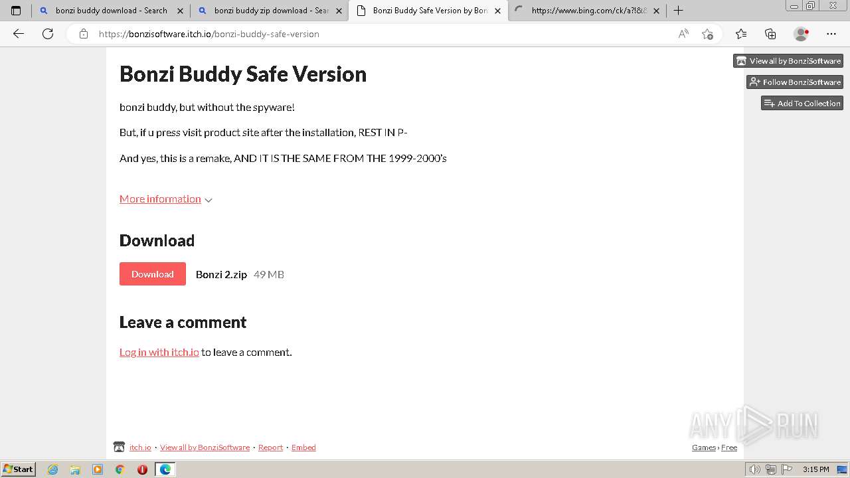This screenshot has width=850, height=478.
Task: Launch Opera from the taskbar
Action: coord(142,469)
